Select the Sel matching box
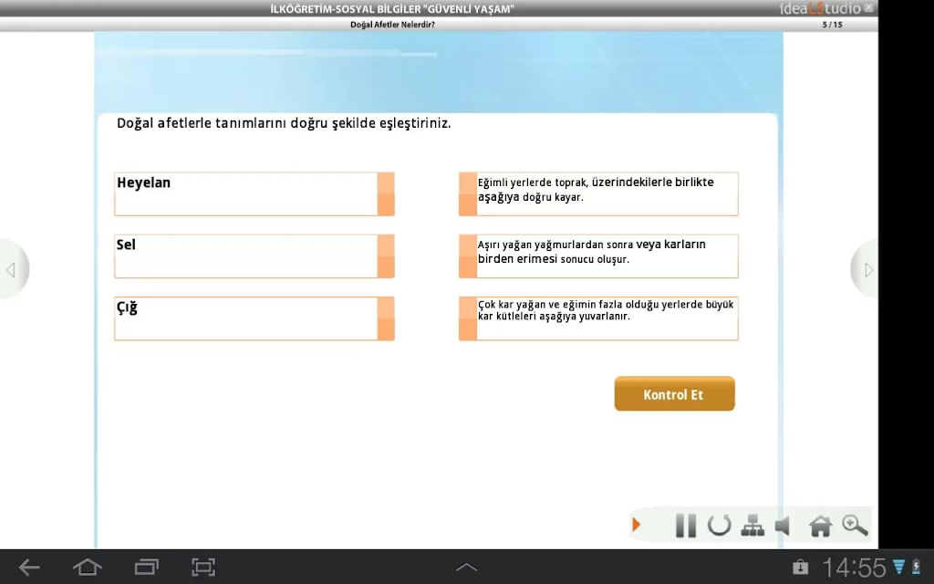 point(254,256)
